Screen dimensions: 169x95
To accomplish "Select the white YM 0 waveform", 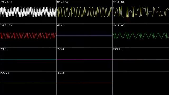I will pyautogui.click(x=28, y=12).
